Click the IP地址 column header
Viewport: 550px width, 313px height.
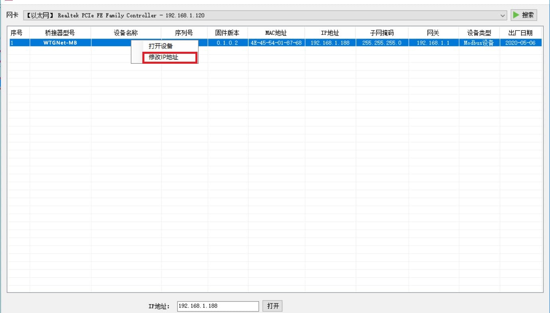(x=330, y=33)
